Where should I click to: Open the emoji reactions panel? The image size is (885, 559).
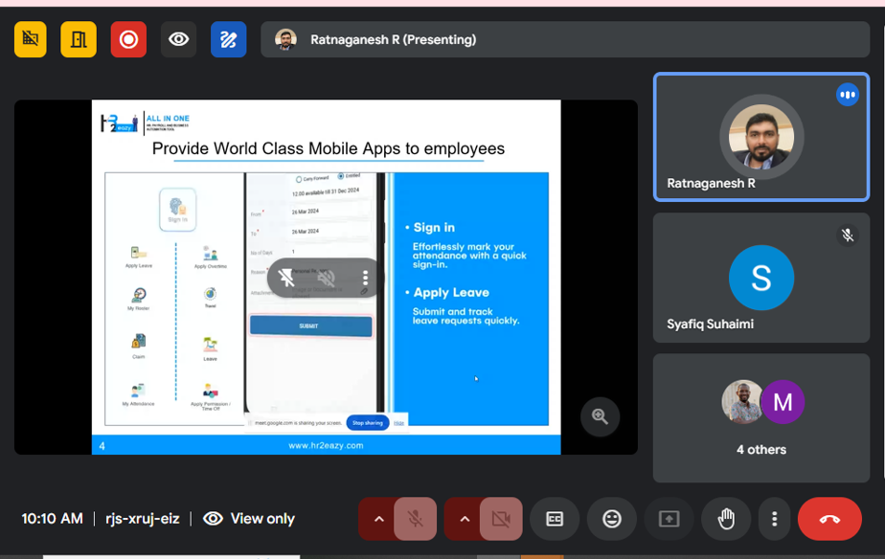click(x=612, y=519)
